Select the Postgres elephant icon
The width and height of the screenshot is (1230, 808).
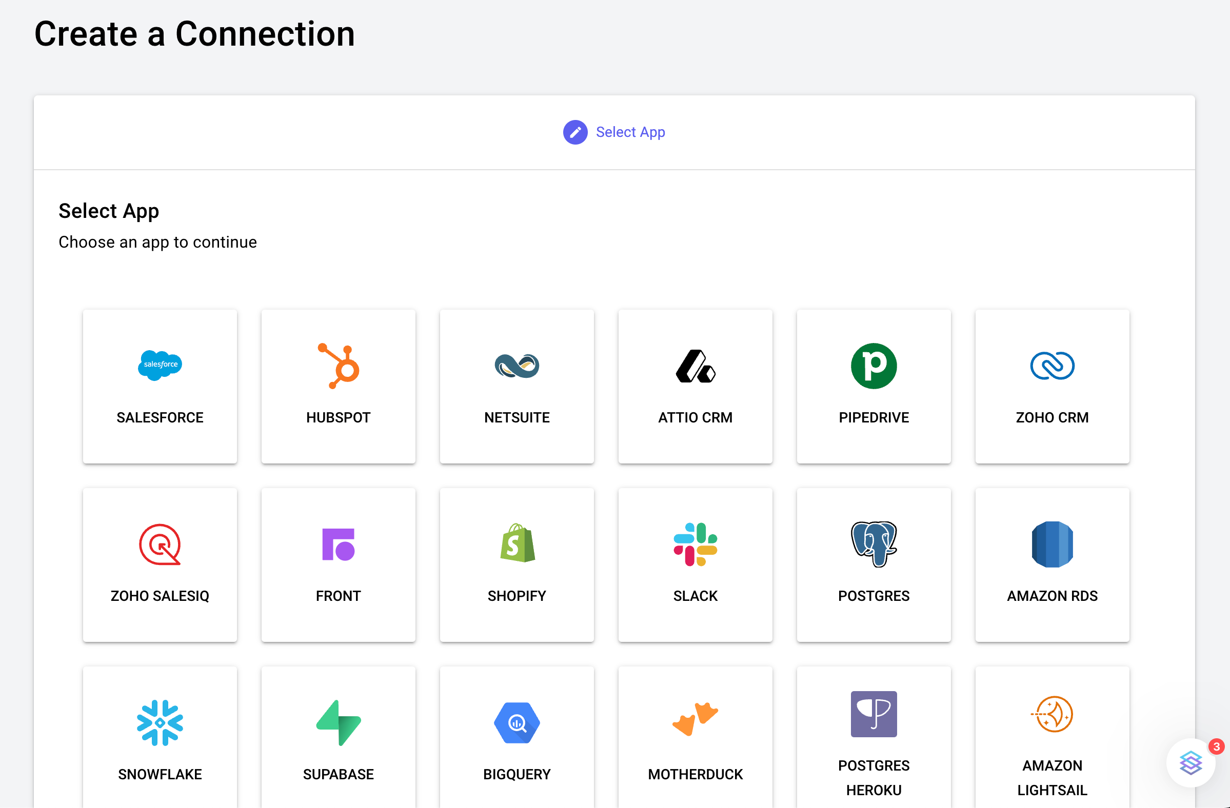874,543
